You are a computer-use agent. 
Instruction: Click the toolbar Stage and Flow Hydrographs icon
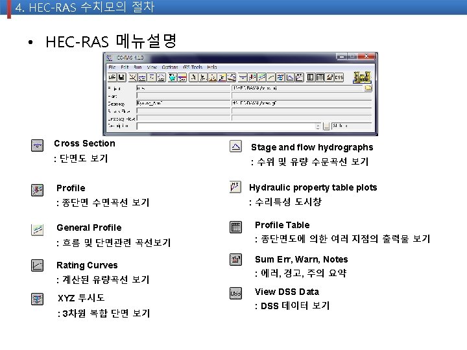(290, 78)
